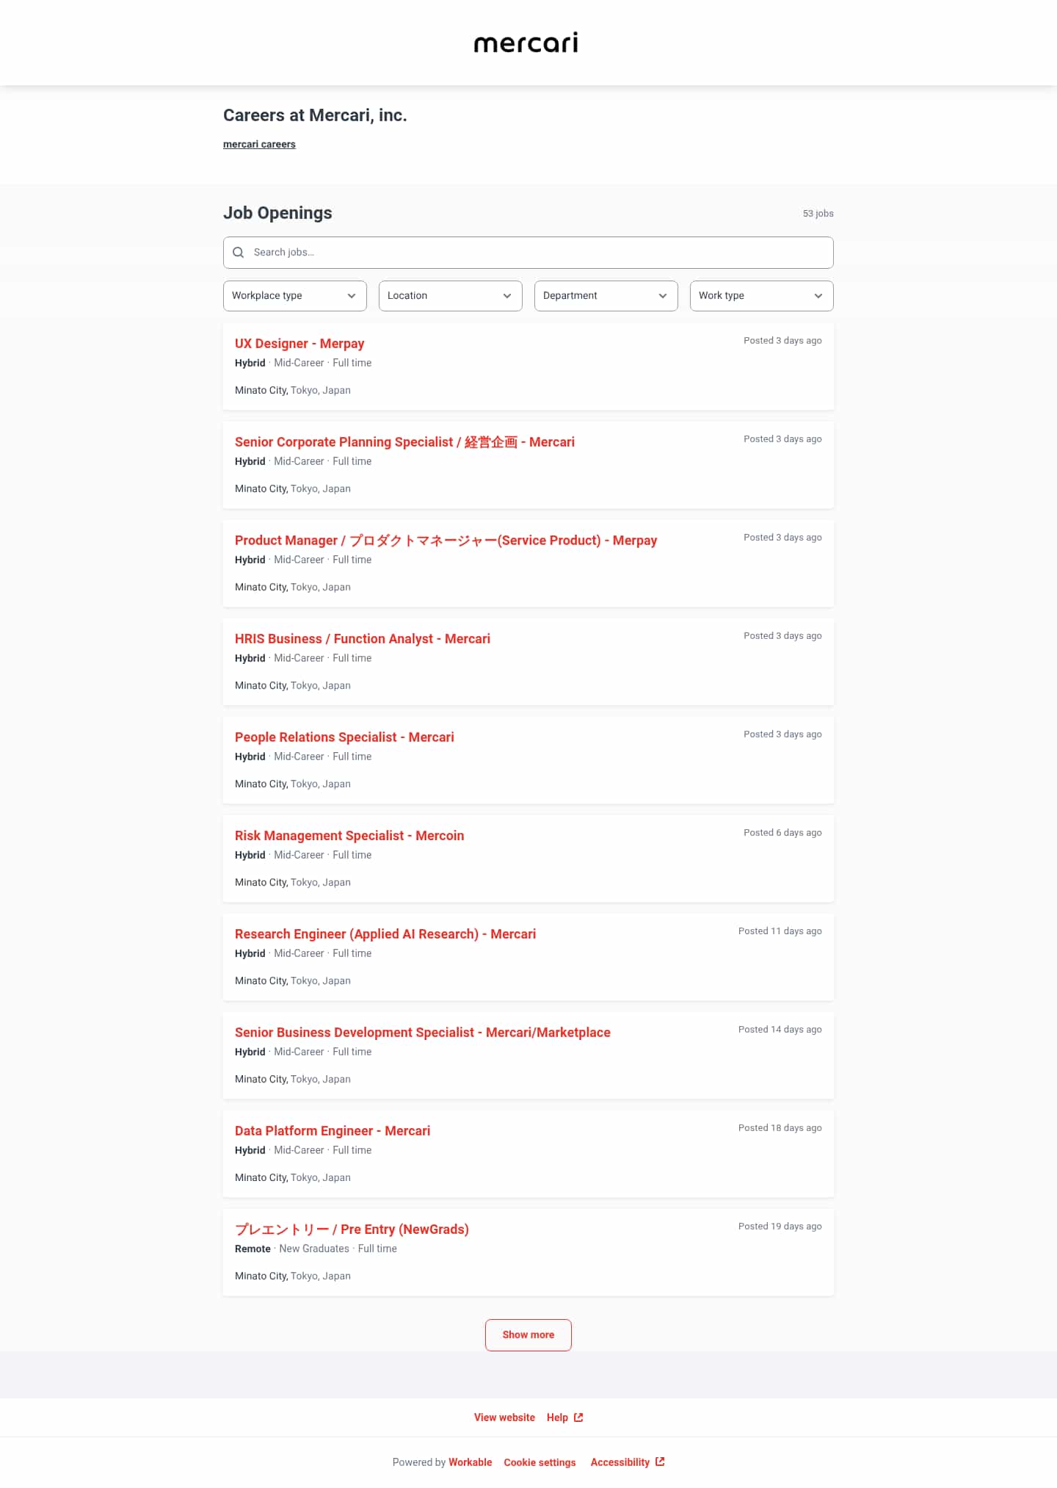
Task: Click the Work type chevron arrow
Action: tap(818, 296)
